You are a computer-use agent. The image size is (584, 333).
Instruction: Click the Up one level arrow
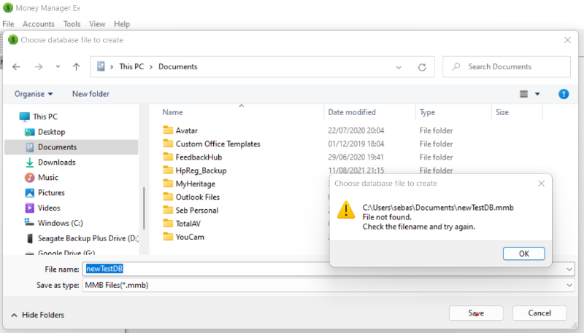pyautogui.click(x=77, y=67)
